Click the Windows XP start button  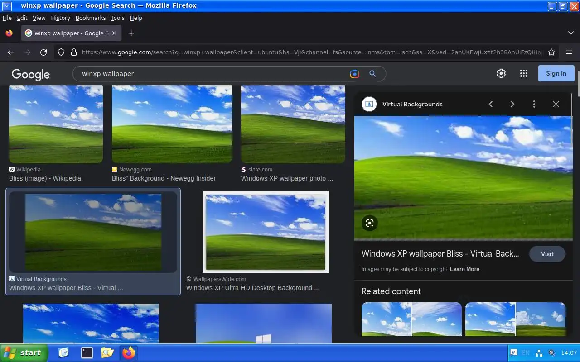click(x=24, y=353)
